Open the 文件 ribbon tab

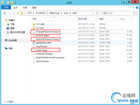click(6, 7)
